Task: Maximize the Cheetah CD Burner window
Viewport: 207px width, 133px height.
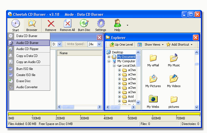Action: tap(191, 14)
